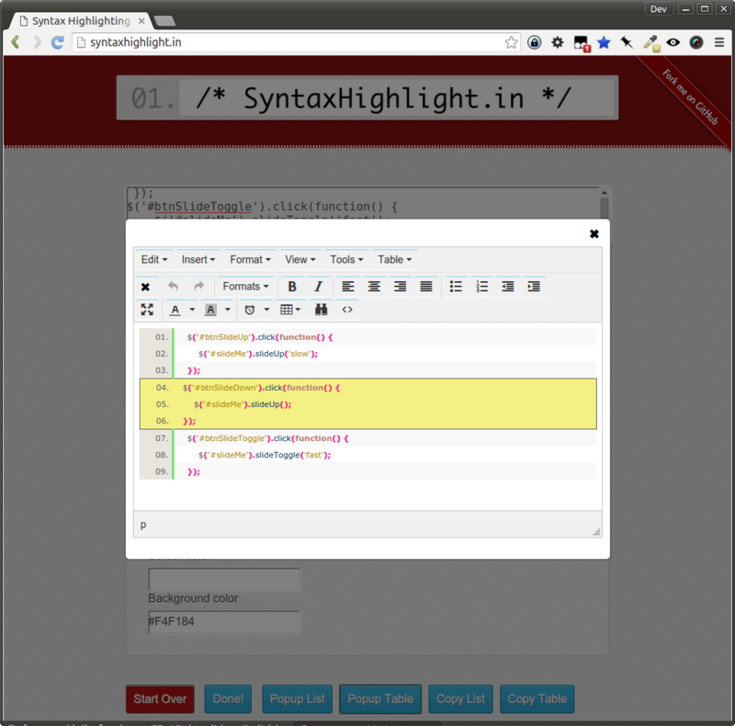The height and width of the screenshot is (726, 735).
Task: Insert date/time with the clock icon
Action: [x=249, y=310]
